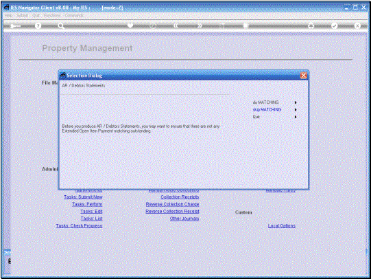
Task: Click the double left arrow back icon
Action: click(176, 25)
